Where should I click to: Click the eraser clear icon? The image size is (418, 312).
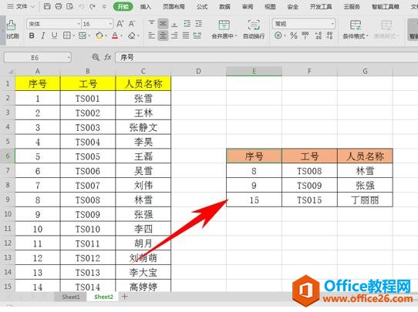tap(132, 35)
